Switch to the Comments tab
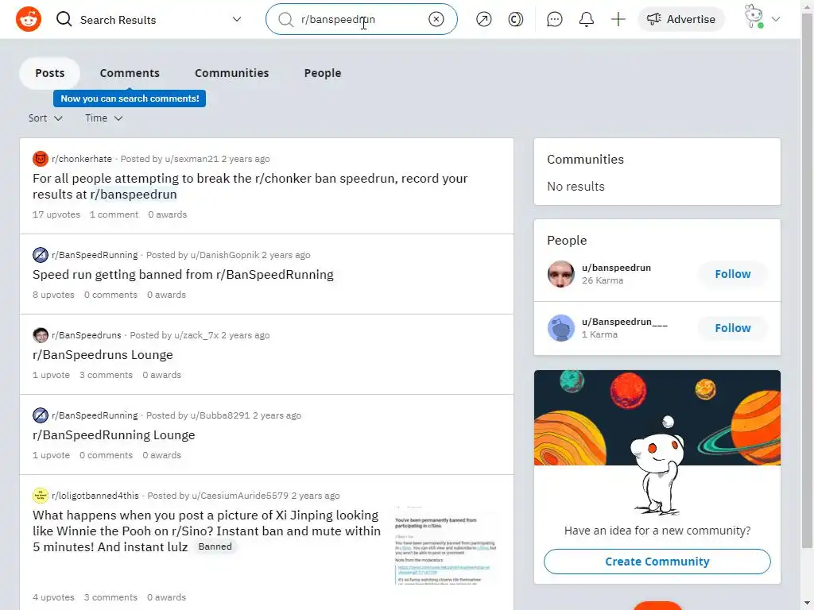The height and width of the screenshot is (610, 814). point(130,73)
